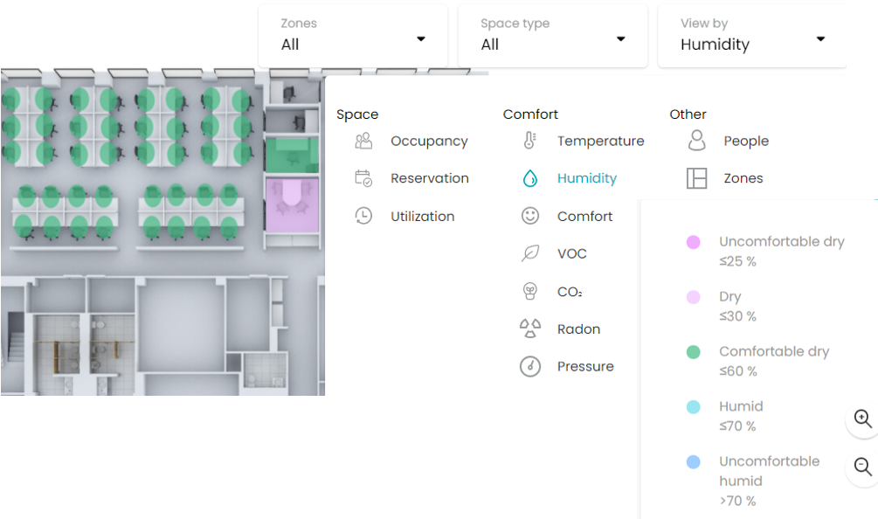The width and height of the screenshot is (878, 519).
Task: Click the zoom out magnifier button
Action: (862, 467)
